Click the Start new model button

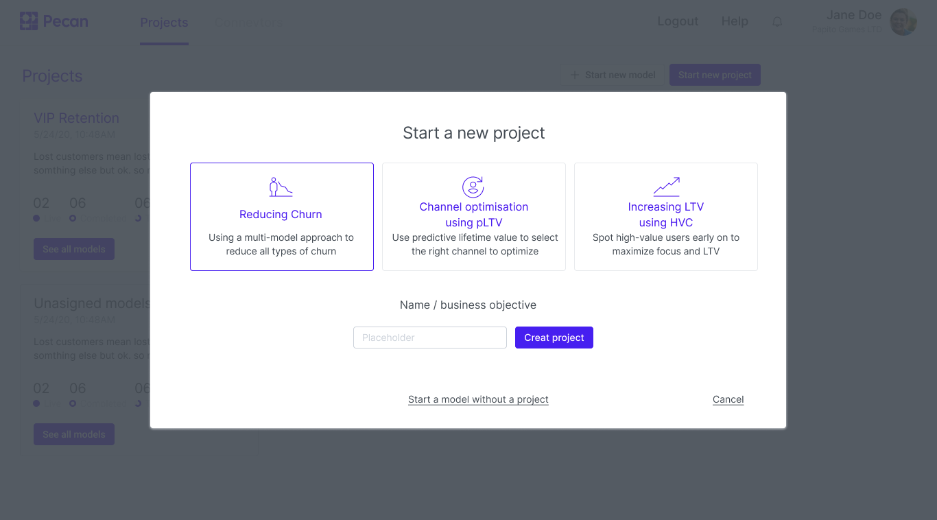click(613, 75)
